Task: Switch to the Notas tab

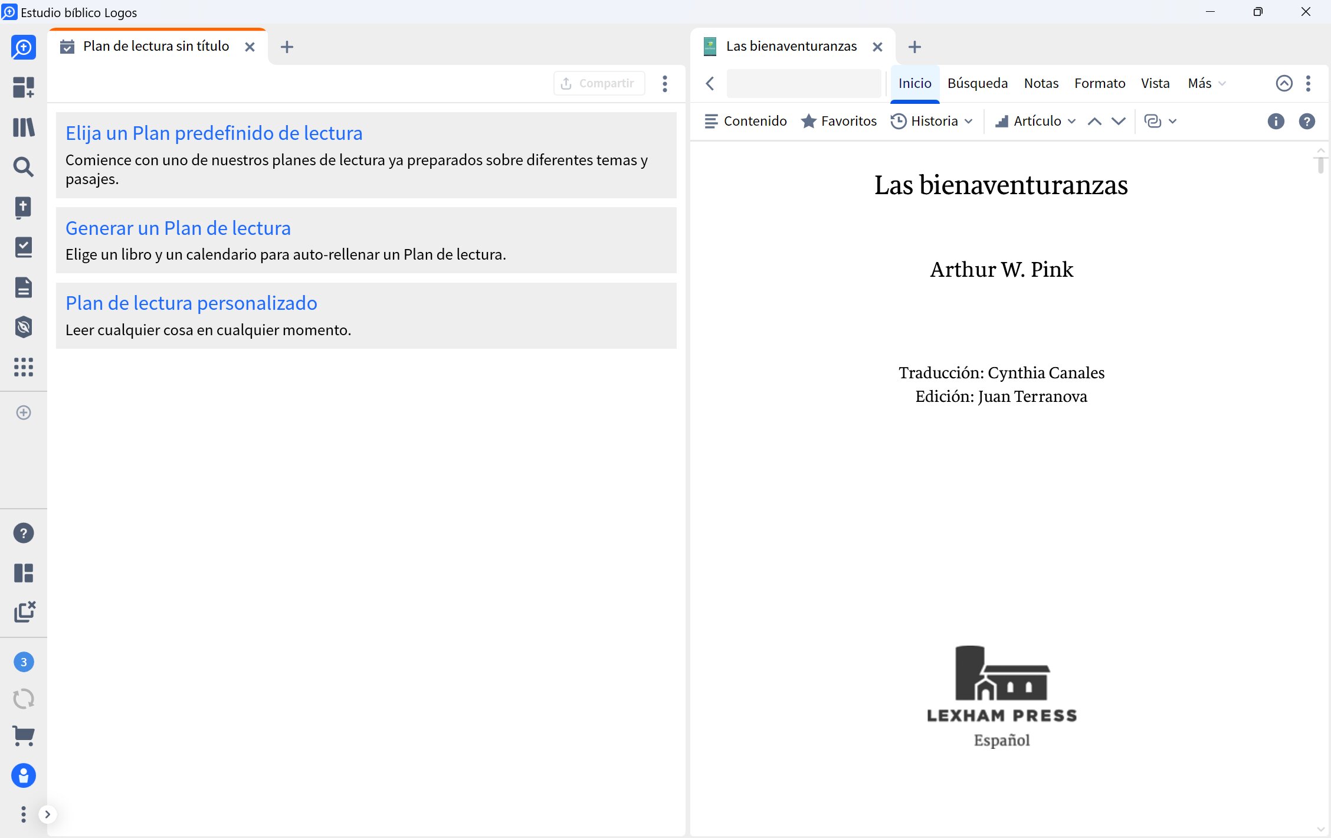Action: click(x=1041, y=83)
